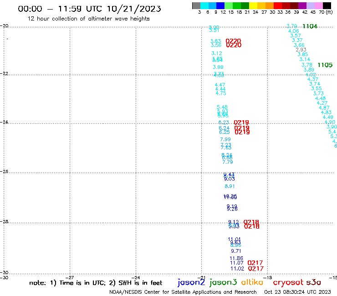Image resolution: width=337 pixels, height=296 pixels.
Task: Click the wave height reading 3.37
Action: point(297,40)
